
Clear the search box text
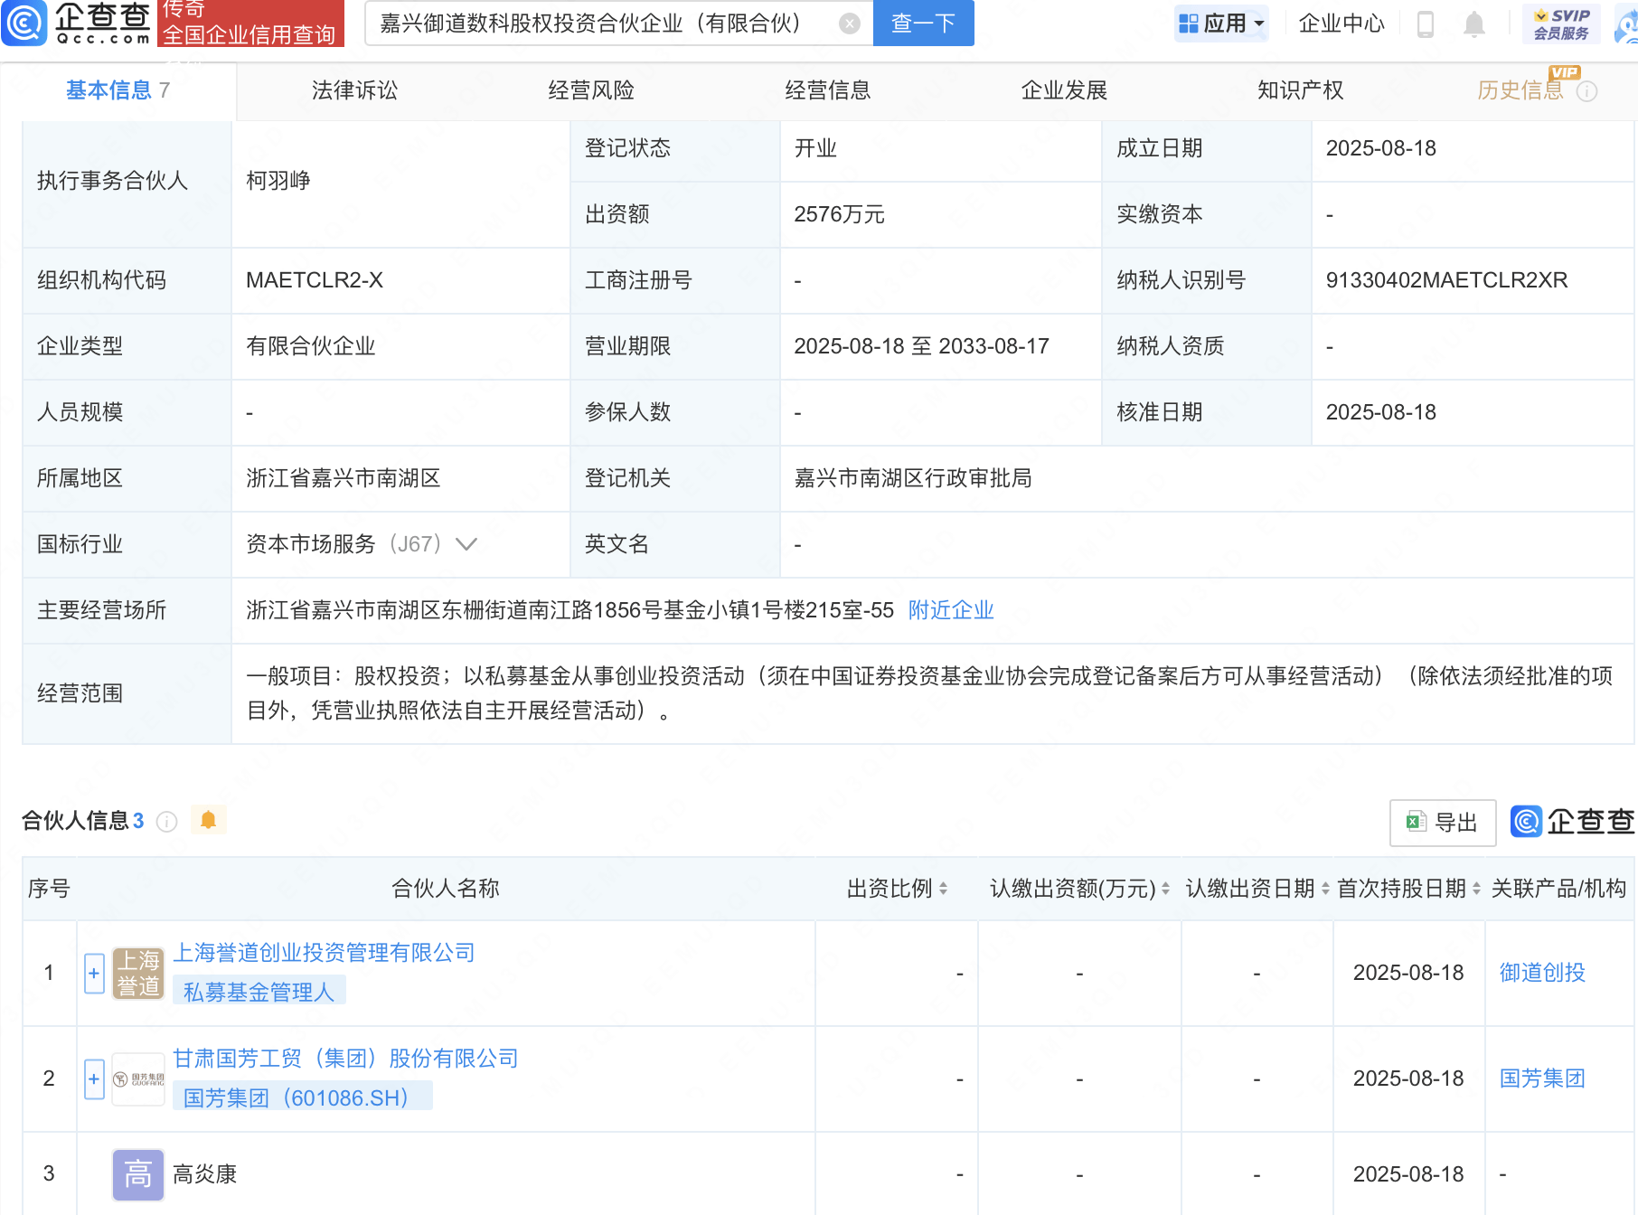849,24
